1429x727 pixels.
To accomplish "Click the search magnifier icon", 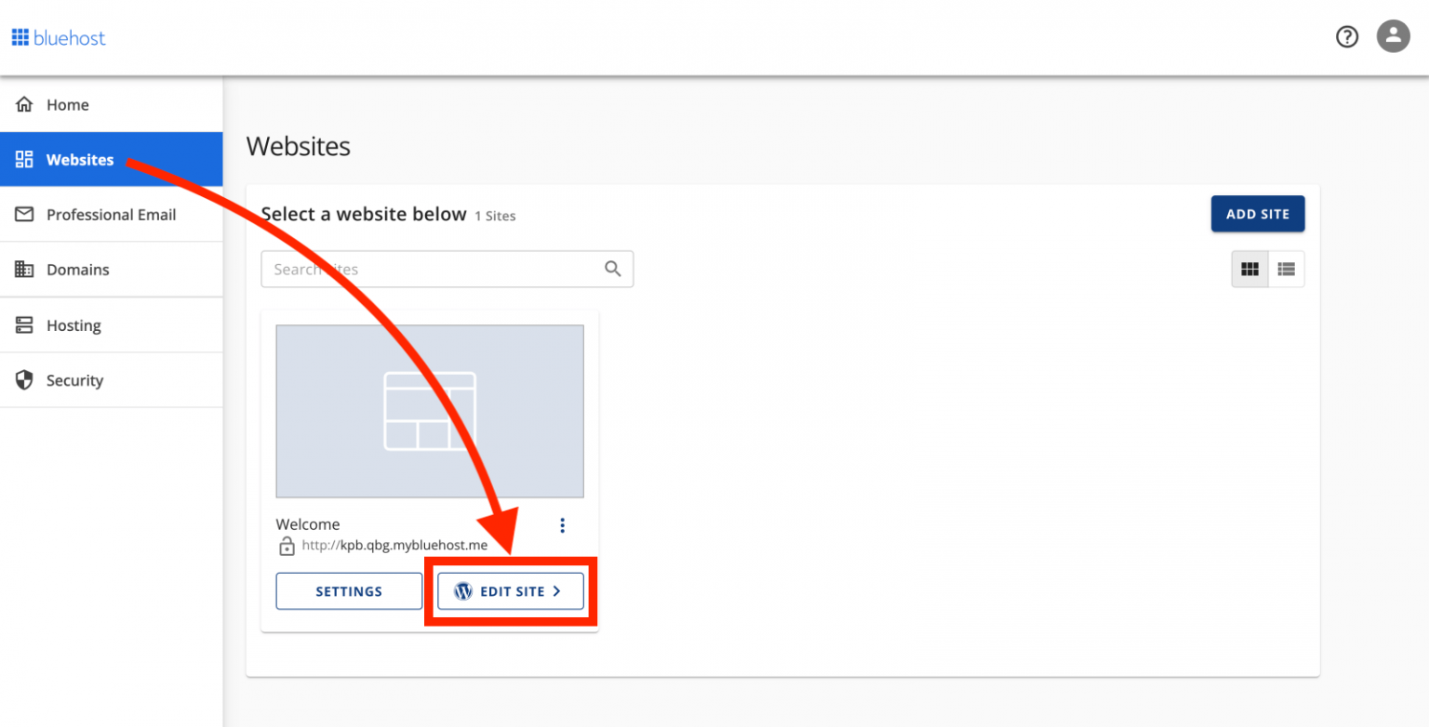I will 612,269.
